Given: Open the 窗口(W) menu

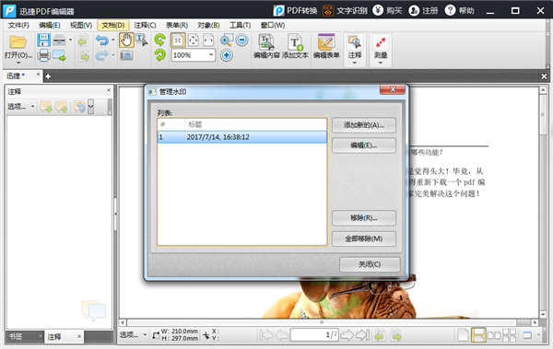Looking at the screenshot, I should (x=272, y=26).
